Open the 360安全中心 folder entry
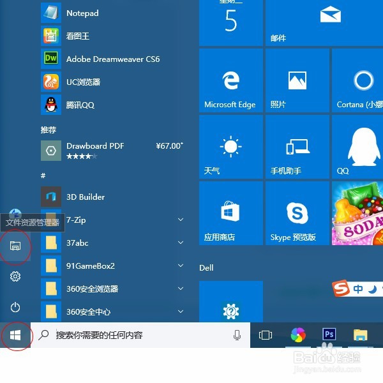383x383 pixels. (x=112, y=312)
